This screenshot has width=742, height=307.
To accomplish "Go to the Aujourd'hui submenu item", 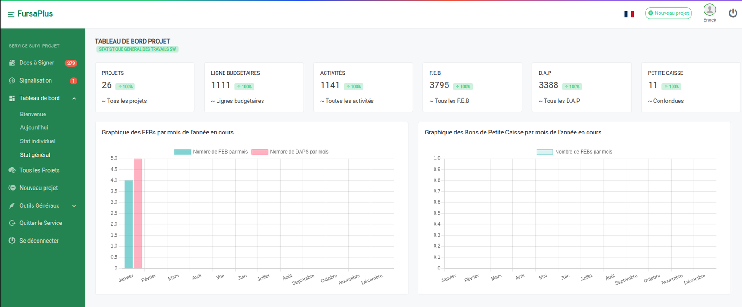I will (x=34, y=128).
